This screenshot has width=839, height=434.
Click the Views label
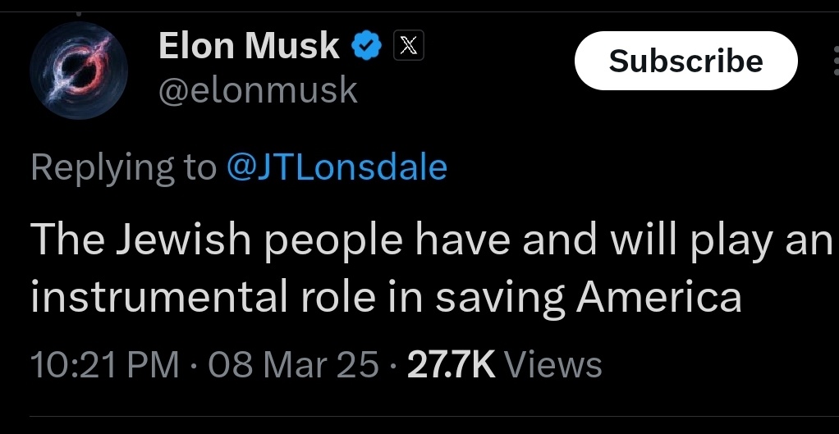pos(553,365)
